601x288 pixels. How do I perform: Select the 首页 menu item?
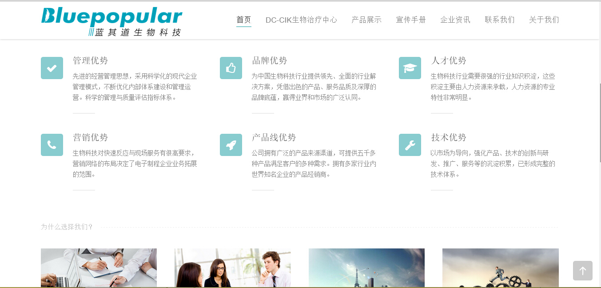243,20
